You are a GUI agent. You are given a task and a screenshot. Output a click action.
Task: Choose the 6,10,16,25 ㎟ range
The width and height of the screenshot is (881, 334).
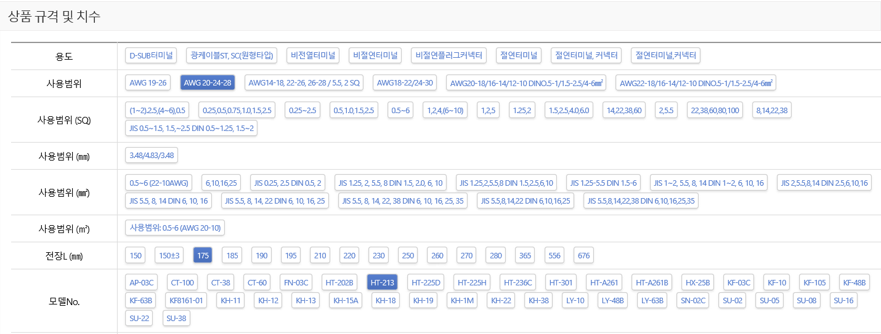[x=222, y=183]
